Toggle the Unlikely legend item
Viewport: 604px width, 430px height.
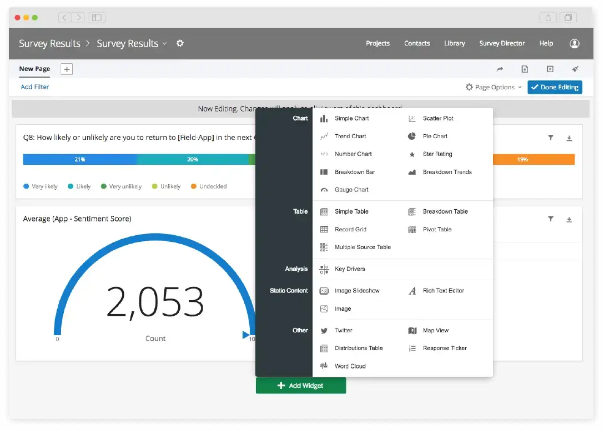click(167, 187)
